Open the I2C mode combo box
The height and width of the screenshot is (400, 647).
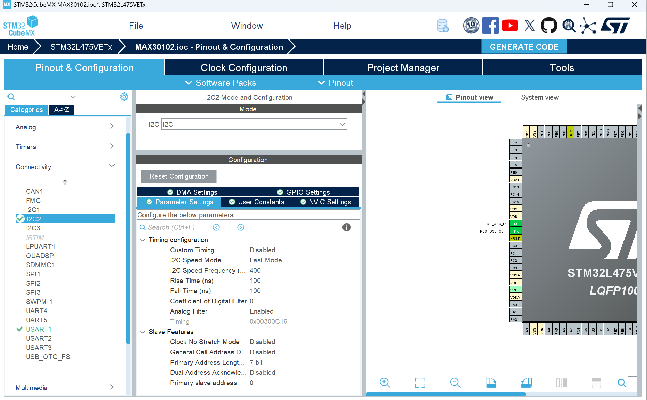point(254,124)
